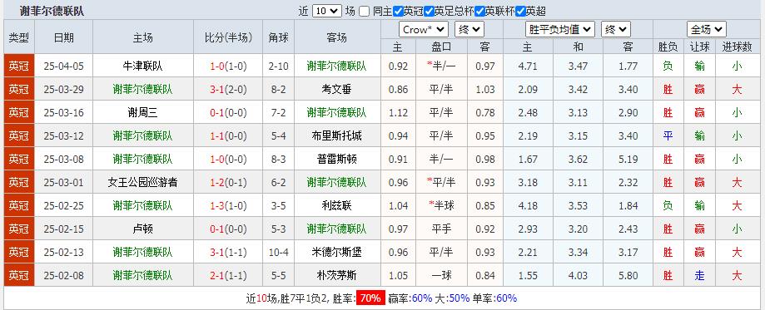Open home team 女王公园巡游者

[x=142, y=183]
